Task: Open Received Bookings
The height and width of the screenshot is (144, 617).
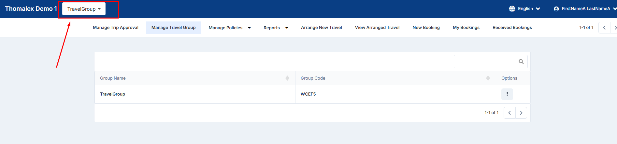Action: point(512,28)
